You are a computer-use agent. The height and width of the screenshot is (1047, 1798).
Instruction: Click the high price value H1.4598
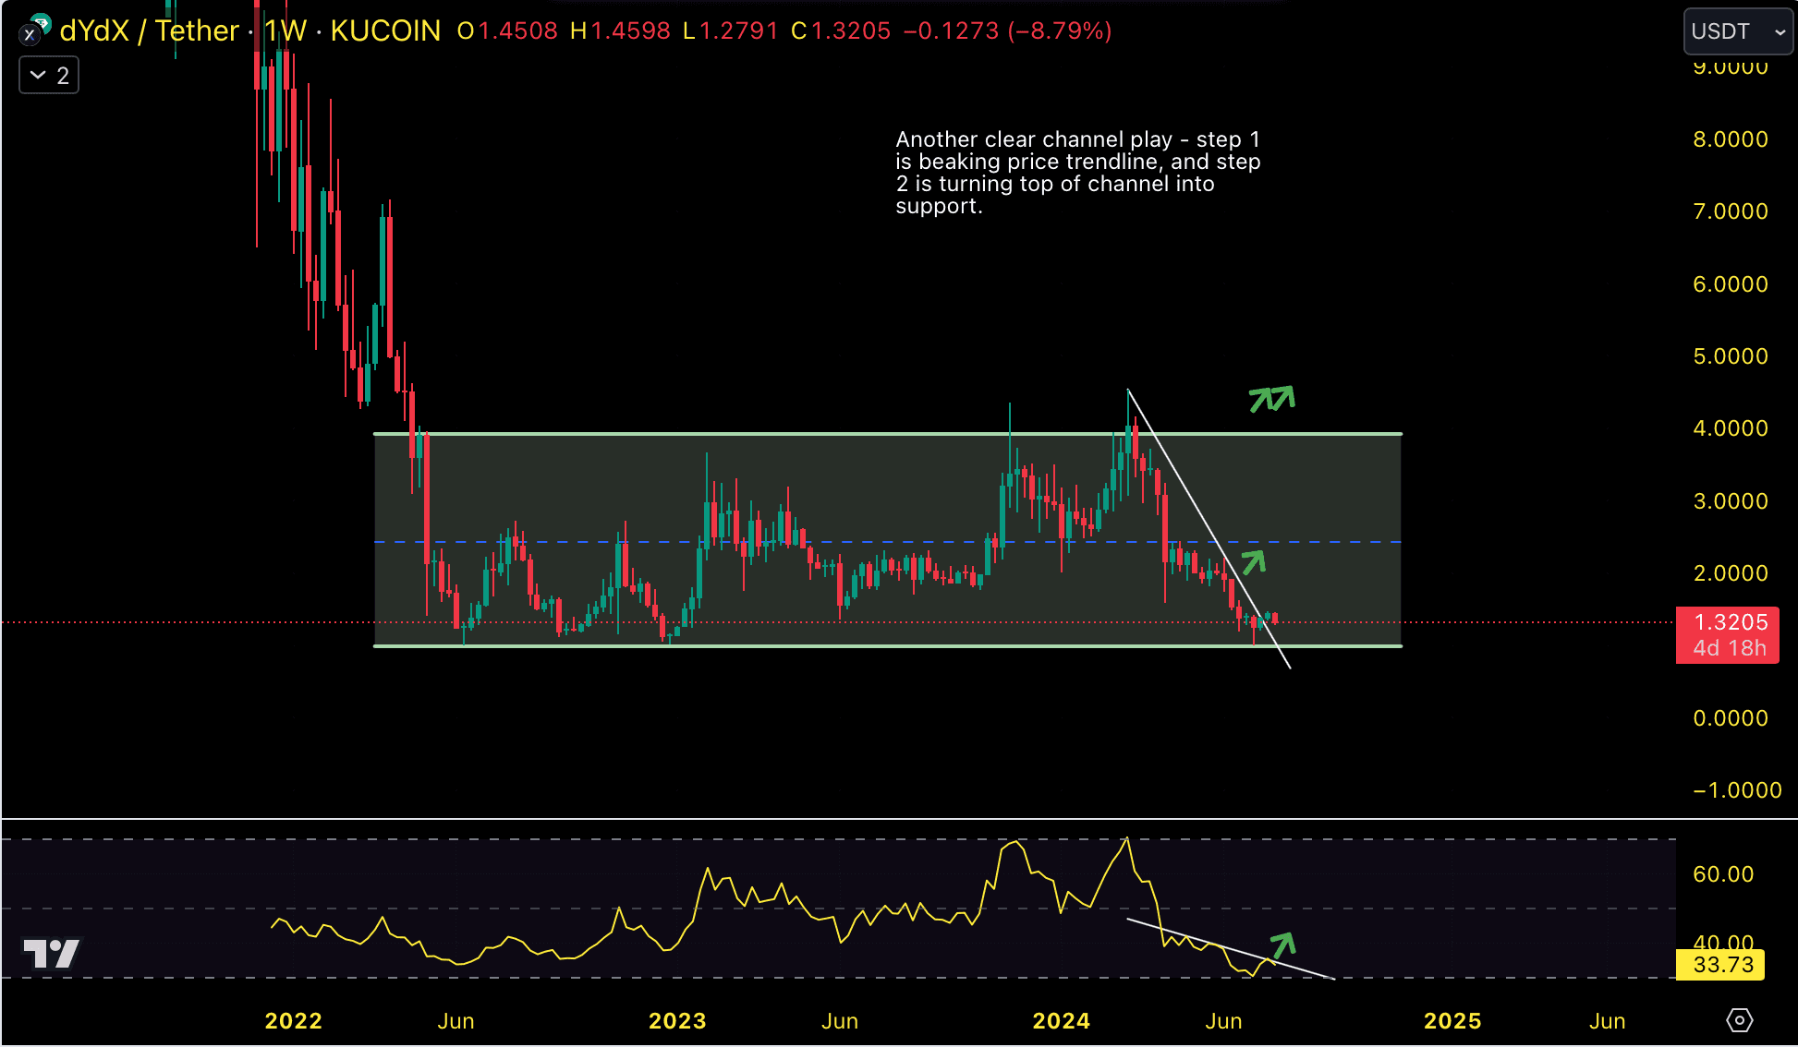[620, 31]
